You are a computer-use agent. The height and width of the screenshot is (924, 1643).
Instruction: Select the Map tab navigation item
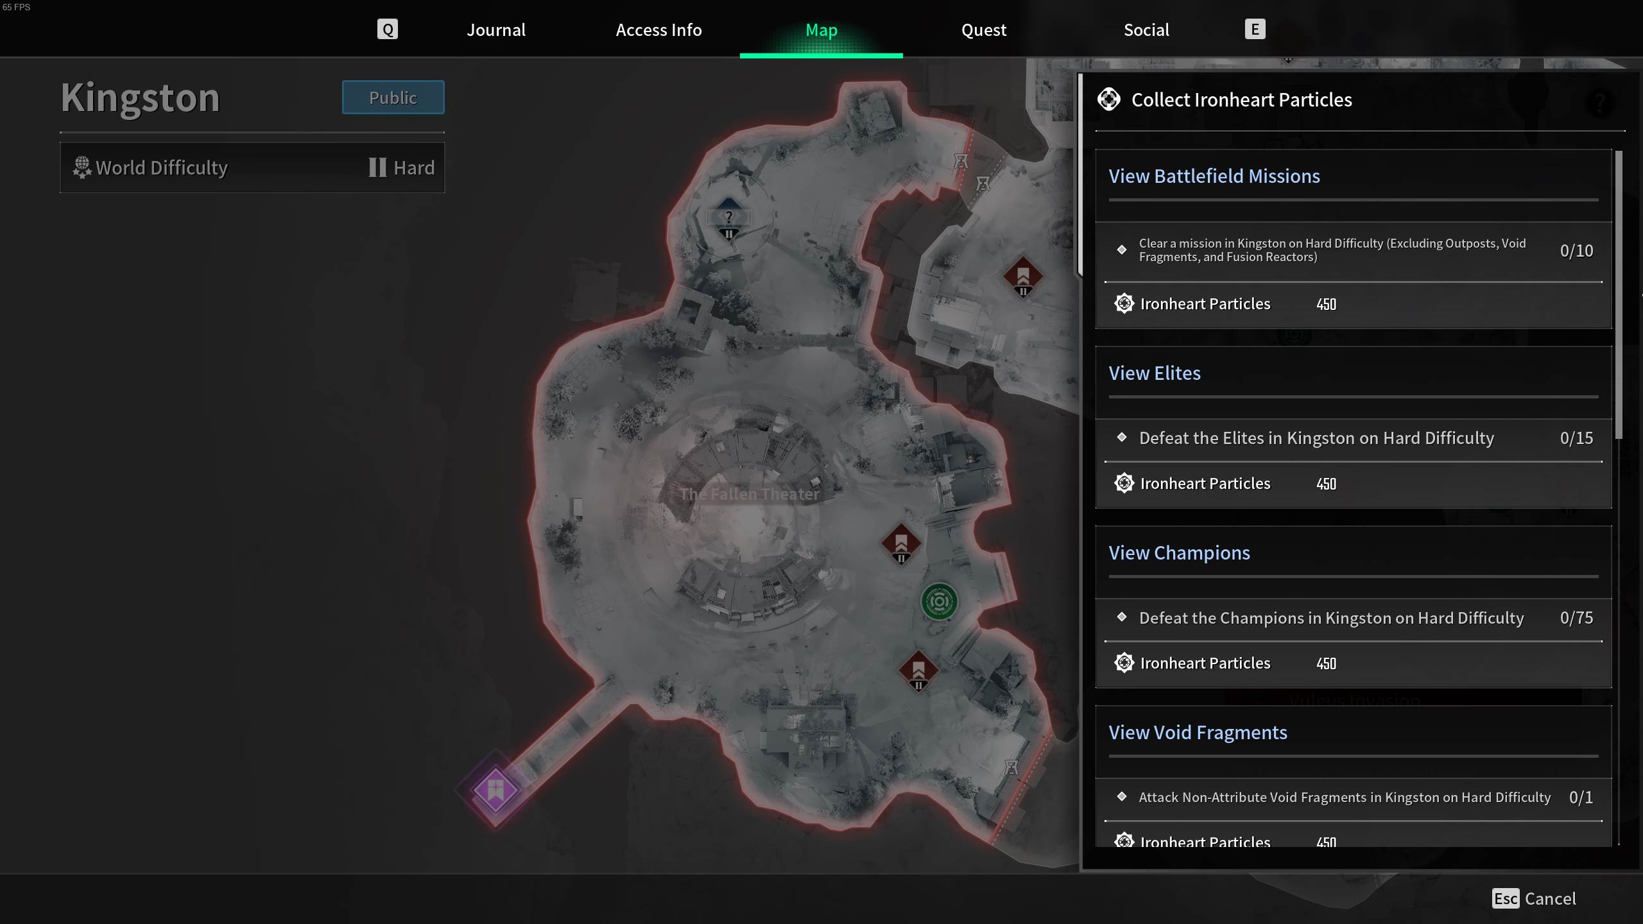[x=821, y=30]
